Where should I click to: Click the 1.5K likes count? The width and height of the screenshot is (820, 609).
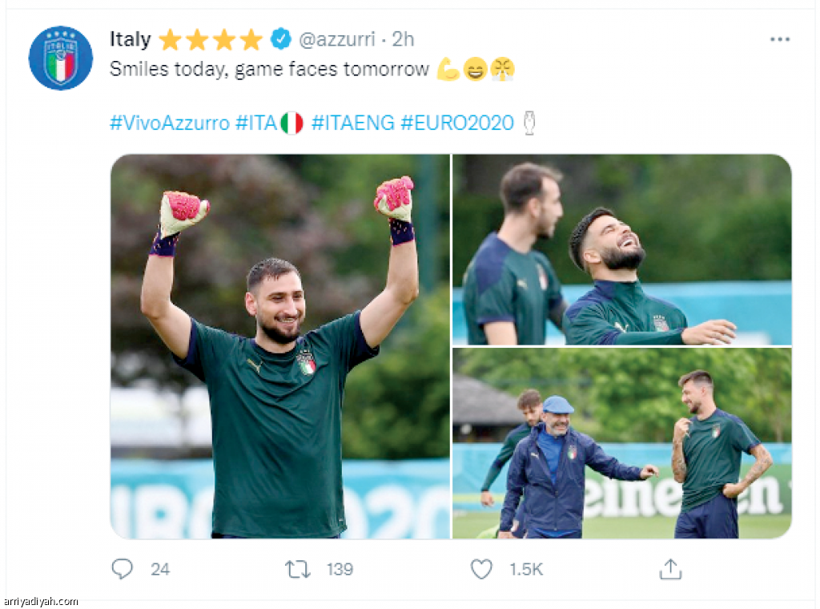pyautogui.click(x=526, y=569)
